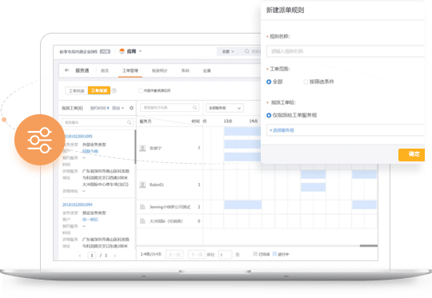The width and height of the screenshot is (432, 298).
Task: Open the 首页 tab
Action: 105,71
